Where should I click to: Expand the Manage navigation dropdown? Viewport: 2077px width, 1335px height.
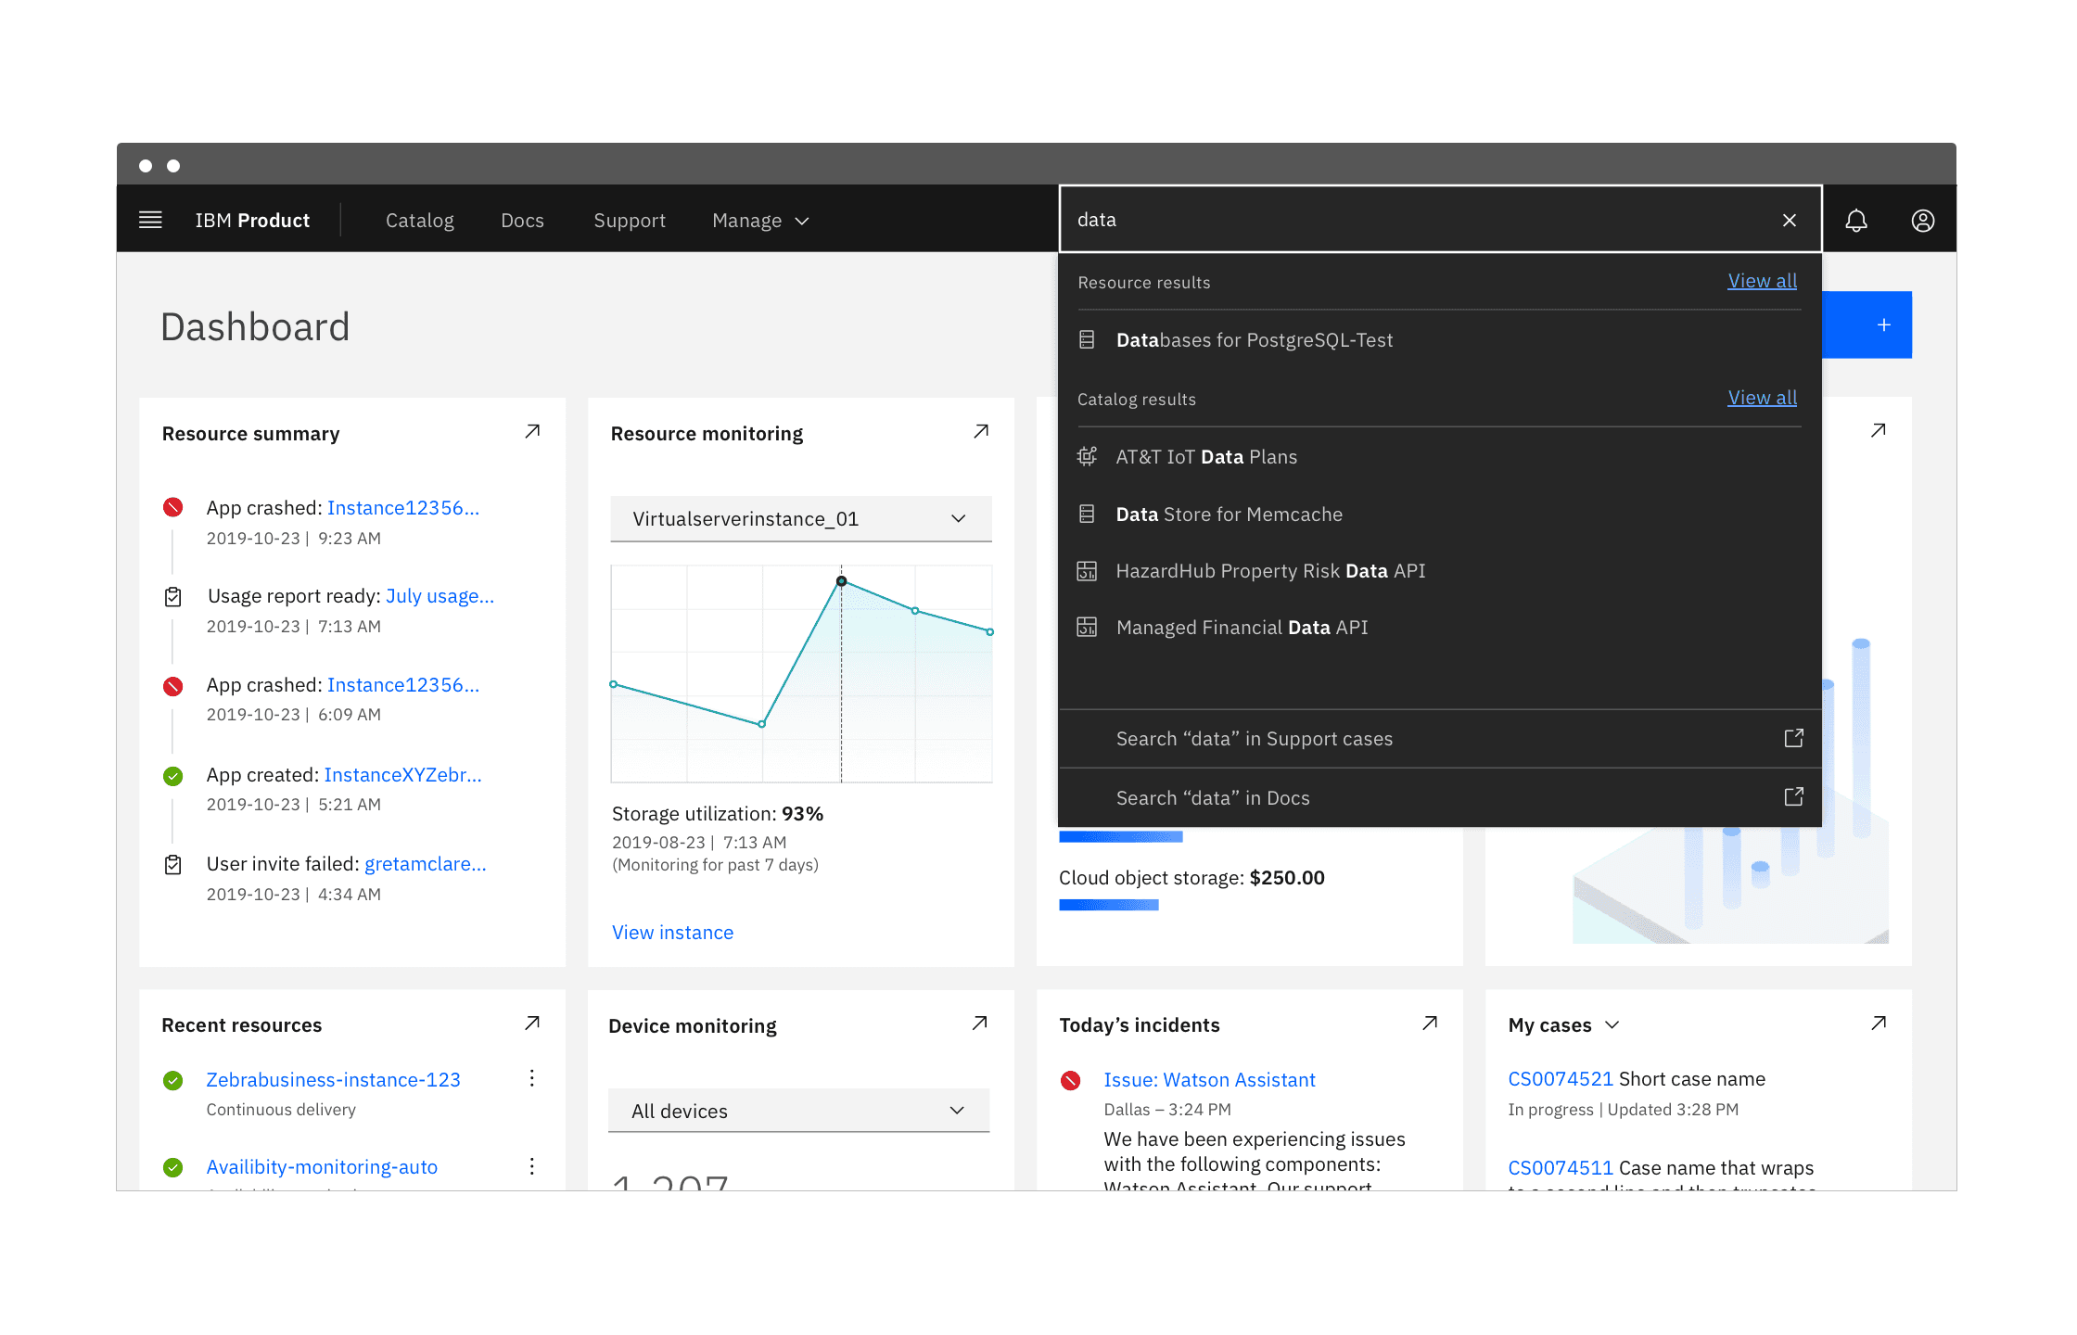coord(758,220)
